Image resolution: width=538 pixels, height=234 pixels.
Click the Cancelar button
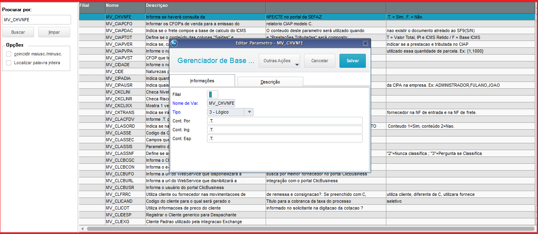tap(320, 61)
